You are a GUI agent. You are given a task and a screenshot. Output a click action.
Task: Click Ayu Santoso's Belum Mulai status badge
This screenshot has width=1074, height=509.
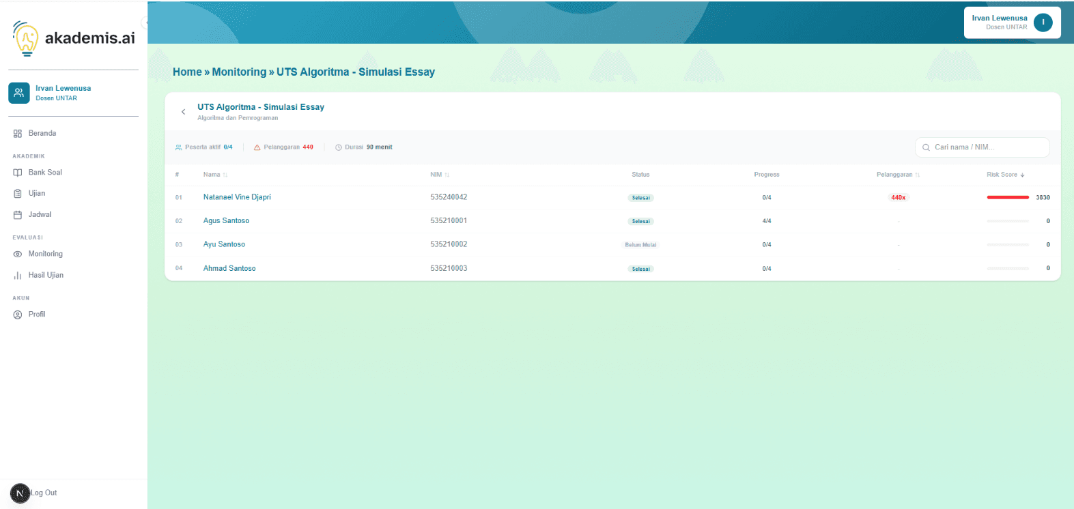point(640,245)
